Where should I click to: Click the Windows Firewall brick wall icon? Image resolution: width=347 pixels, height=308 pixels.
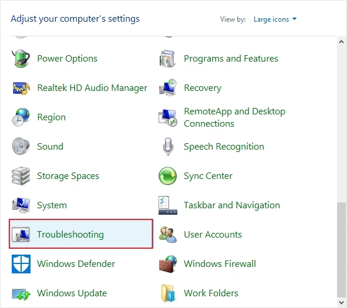click(168, 264)
